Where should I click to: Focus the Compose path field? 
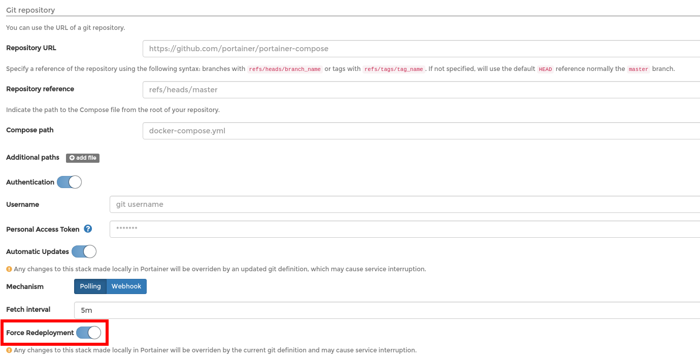(421, 131)
